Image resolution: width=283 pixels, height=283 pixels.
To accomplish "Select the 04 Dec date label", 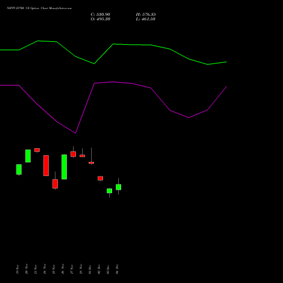I will click(x=117, y=269).
